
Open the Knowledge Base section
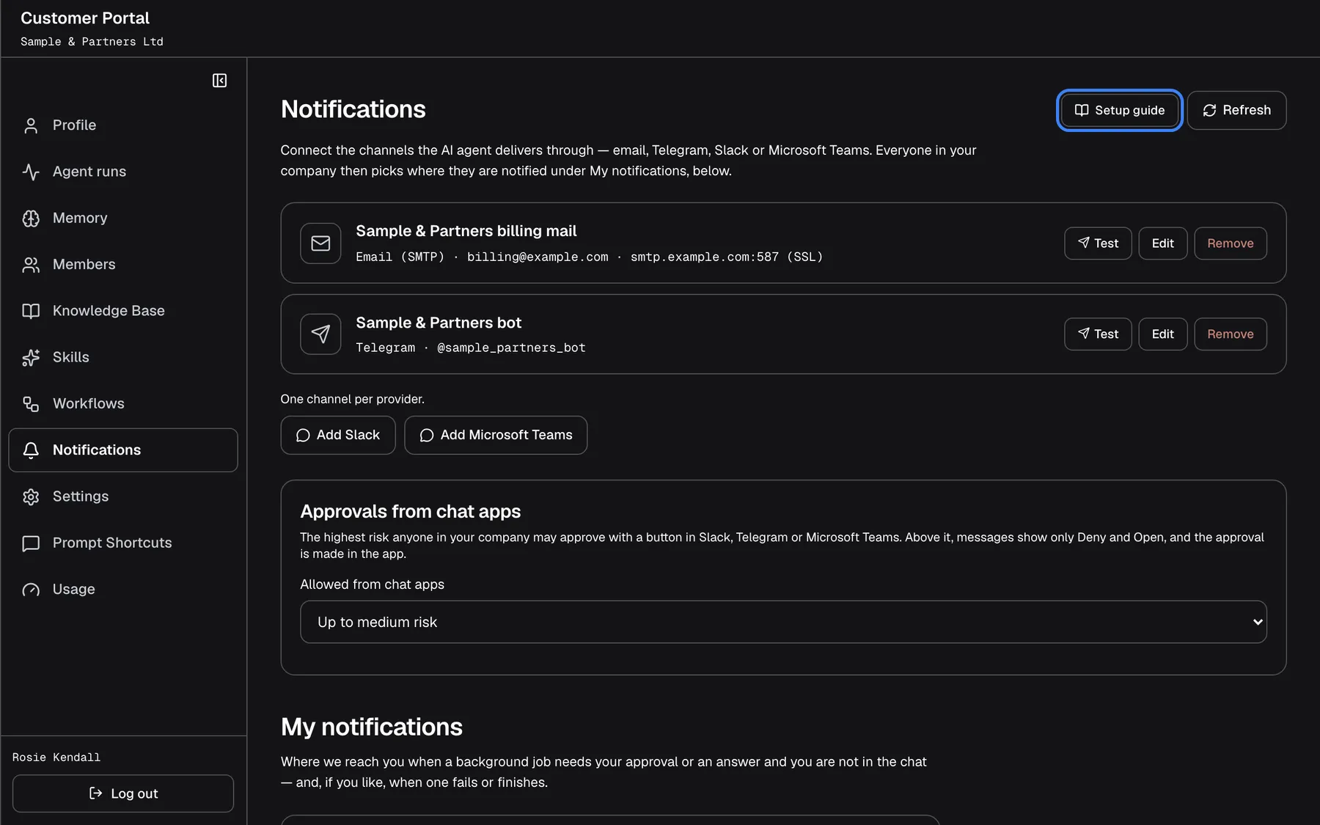click(x=123, y=311)
